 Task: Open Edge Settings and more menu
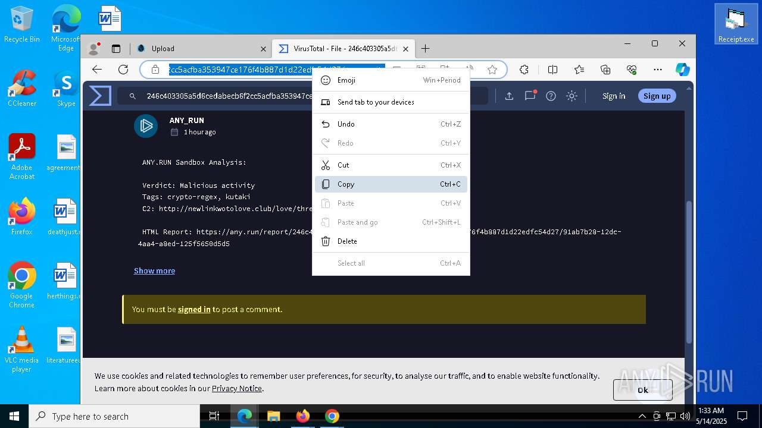658,70
